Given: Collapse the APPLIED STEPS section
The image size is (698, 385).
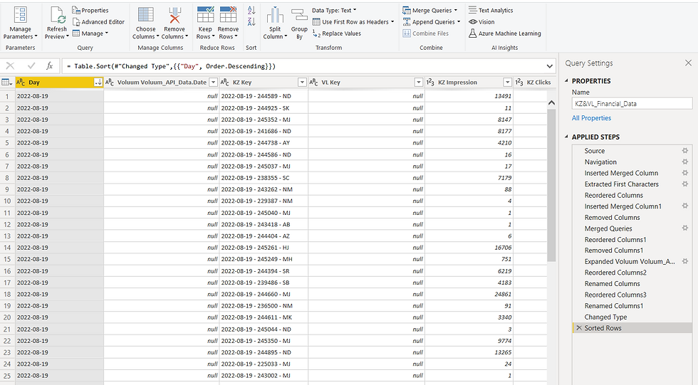Looking at the screenshot, I should click(567, 137).
